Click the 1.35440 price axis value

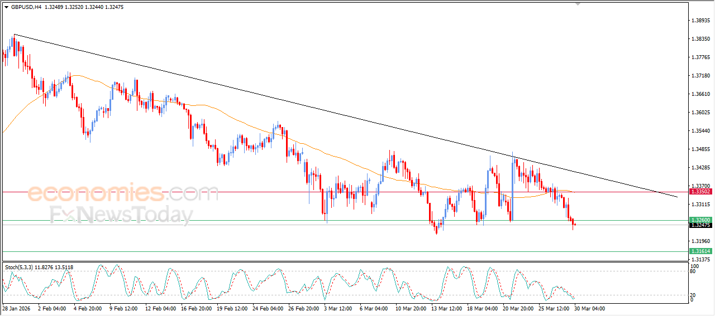click(x=700, y=131)
